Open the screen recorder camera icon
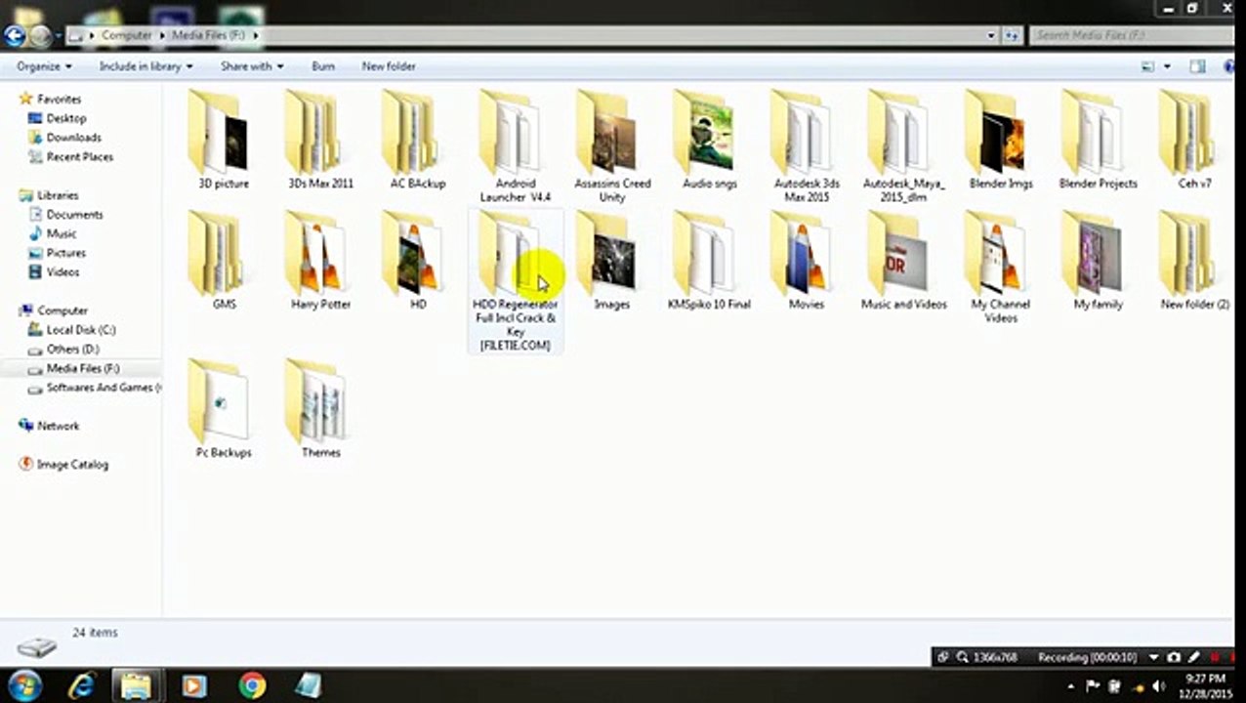1246x703 pixels. [1174, 657]
